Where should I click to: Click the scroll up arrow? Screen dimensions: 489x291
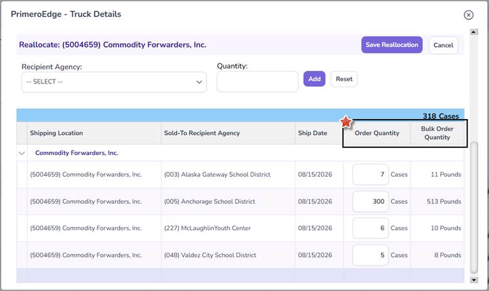474,32
